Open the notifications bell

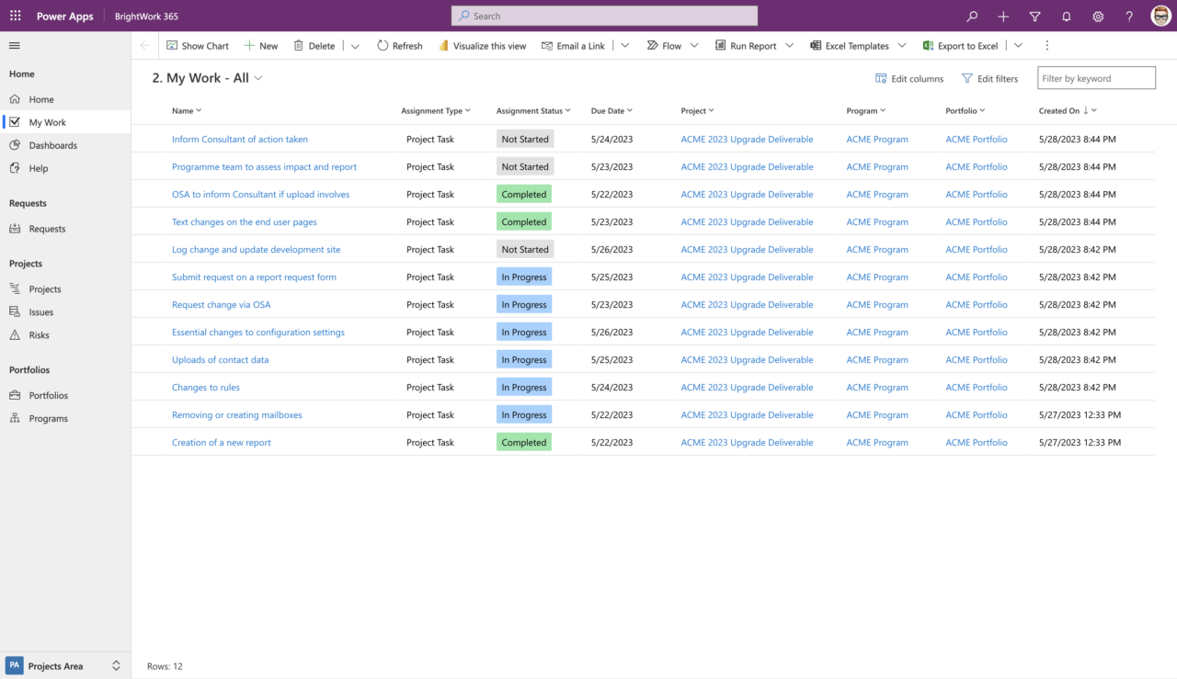coord(1067,16)
